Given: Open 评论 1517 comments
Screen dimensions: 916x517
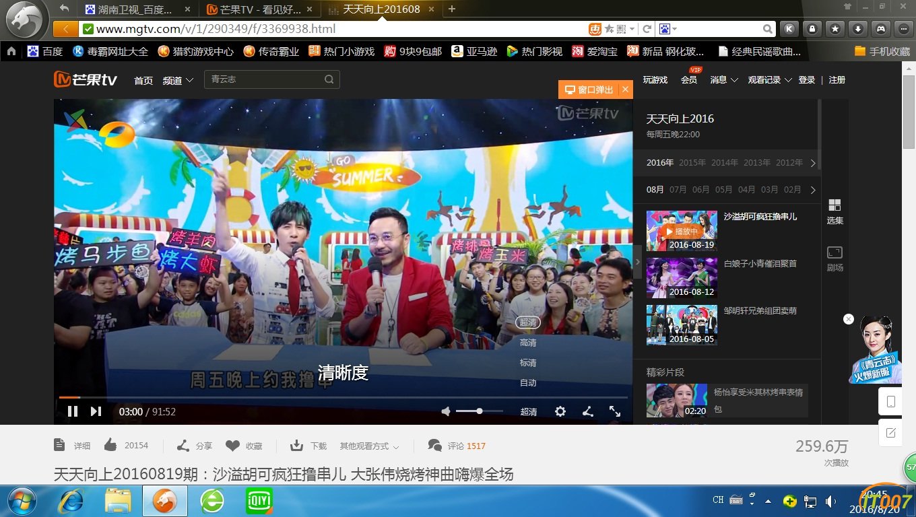Looking at the screenshot, I should pos(457,446).
